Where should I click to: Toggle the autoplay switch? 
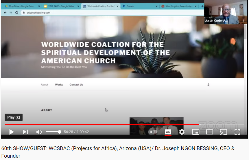[153, 132]
